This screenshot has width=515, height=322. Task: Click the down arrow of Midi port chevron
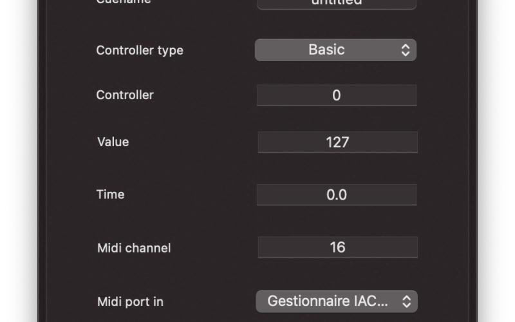click(407, 305)
